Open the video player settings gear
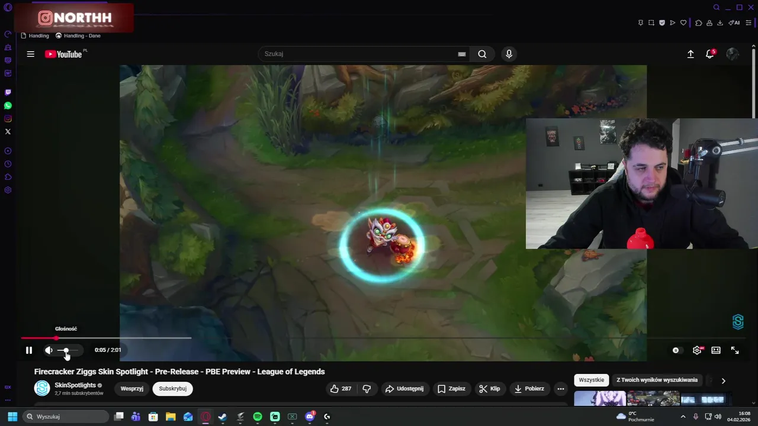This screenshot has width=758, height=426. (697, 350)
